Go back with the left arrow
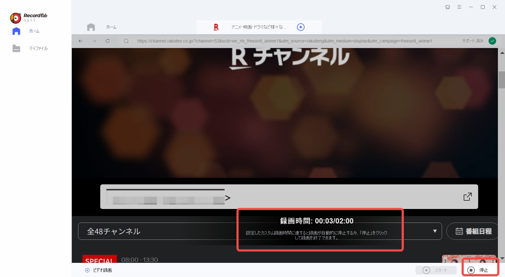This screenshot has width=505, height=277. (x=81, y=41)
